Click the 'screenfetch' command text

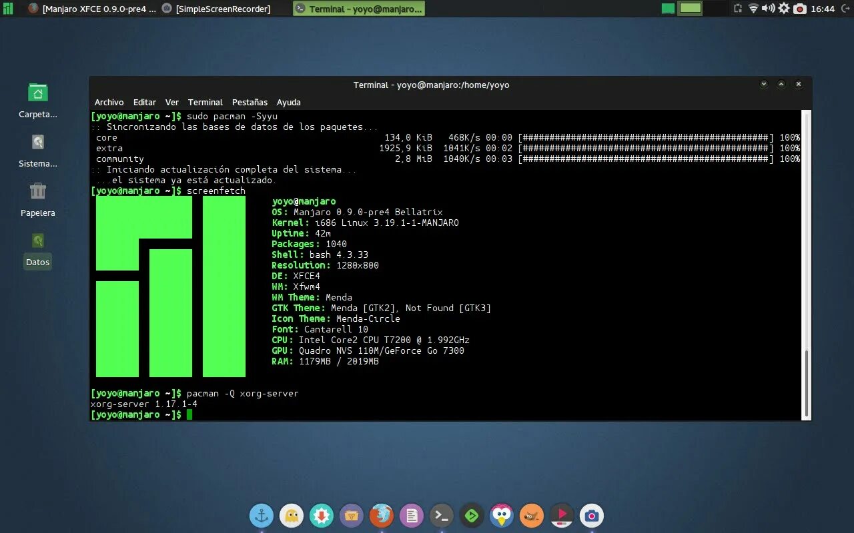point(216,191)
